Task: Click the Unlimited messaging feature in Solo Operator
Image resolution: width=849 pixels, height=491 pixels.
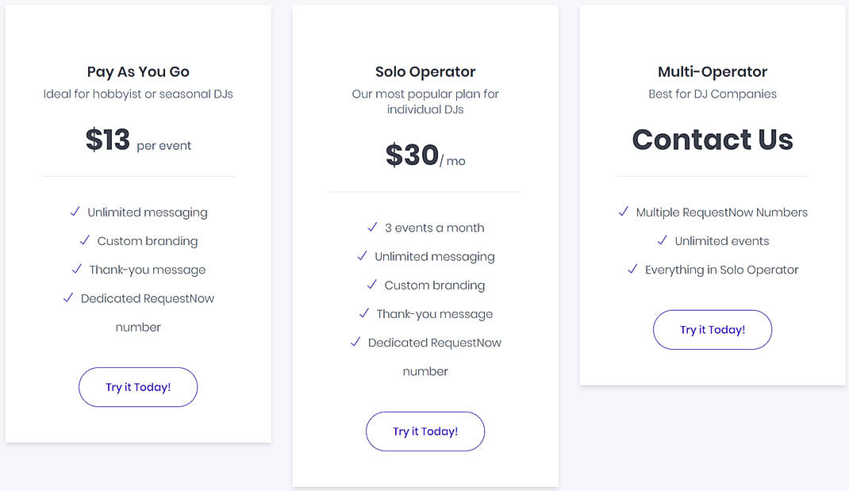Action: coord(434,256)
